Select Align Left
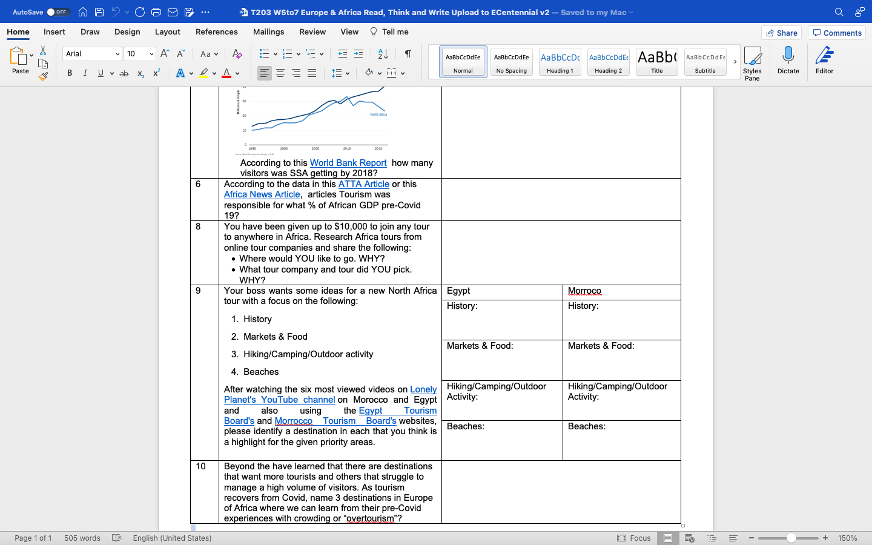 pos(265,73)
